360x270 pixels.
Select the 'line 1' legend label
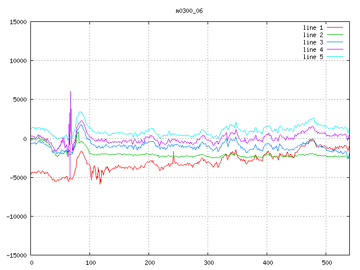[x=313, y=28]
